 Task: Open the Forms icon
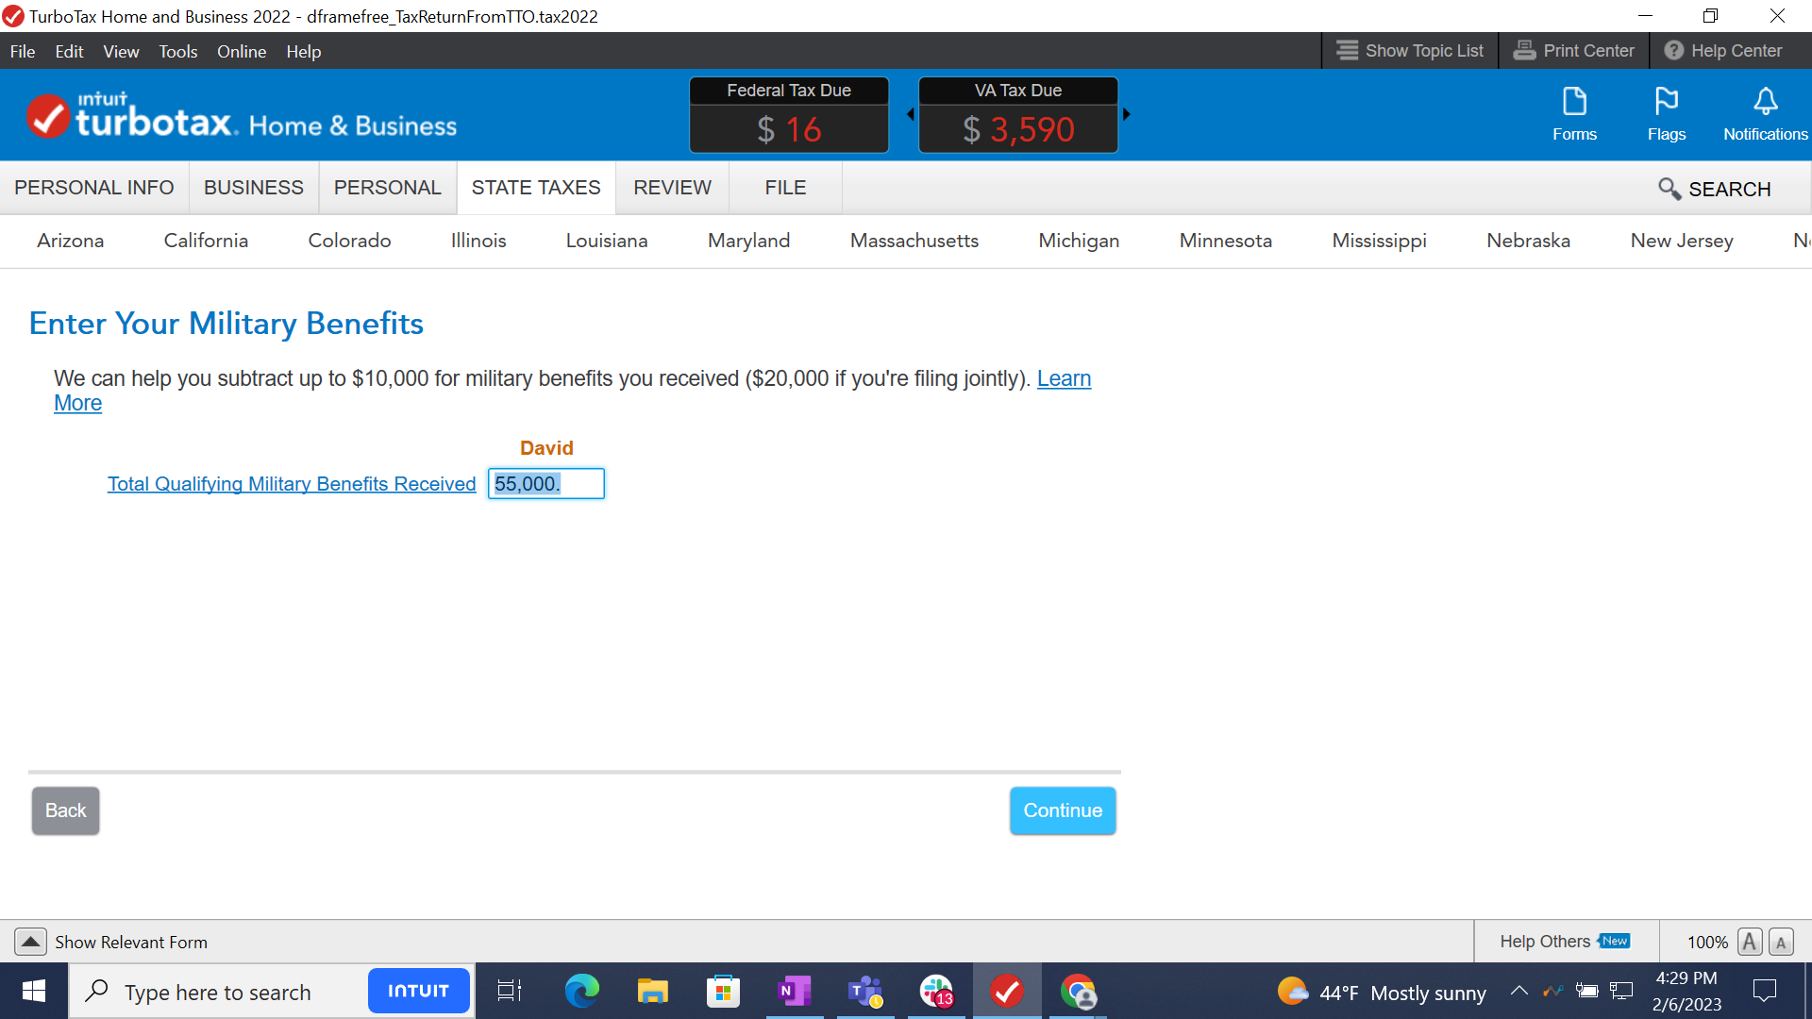pyautogui.click(x=1574, y=114)
